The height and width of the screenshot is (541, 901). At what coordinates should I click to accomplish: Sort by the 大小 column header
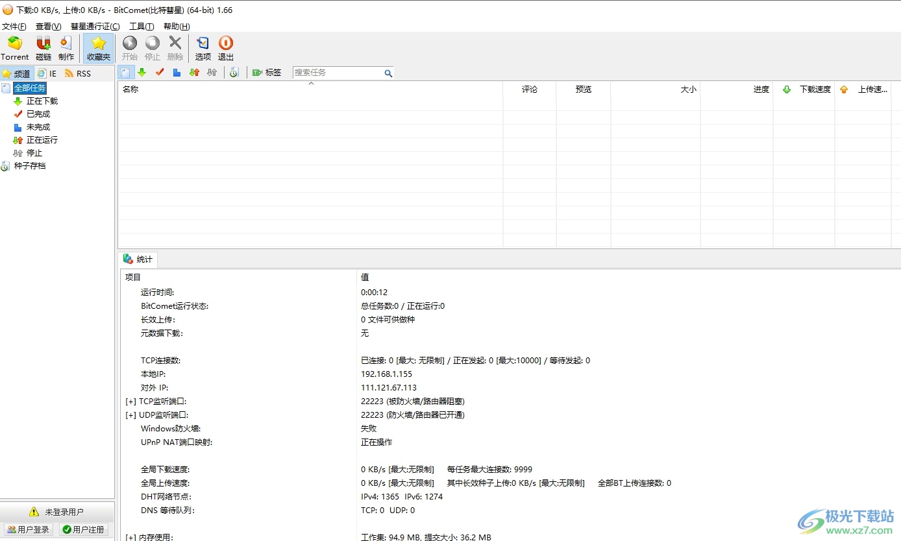(x=656, y=90)
